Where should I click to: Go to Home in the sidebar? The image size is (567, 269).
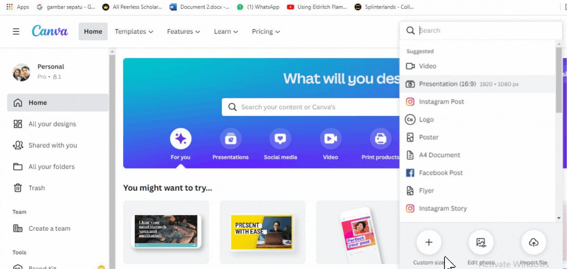point(58,103)
